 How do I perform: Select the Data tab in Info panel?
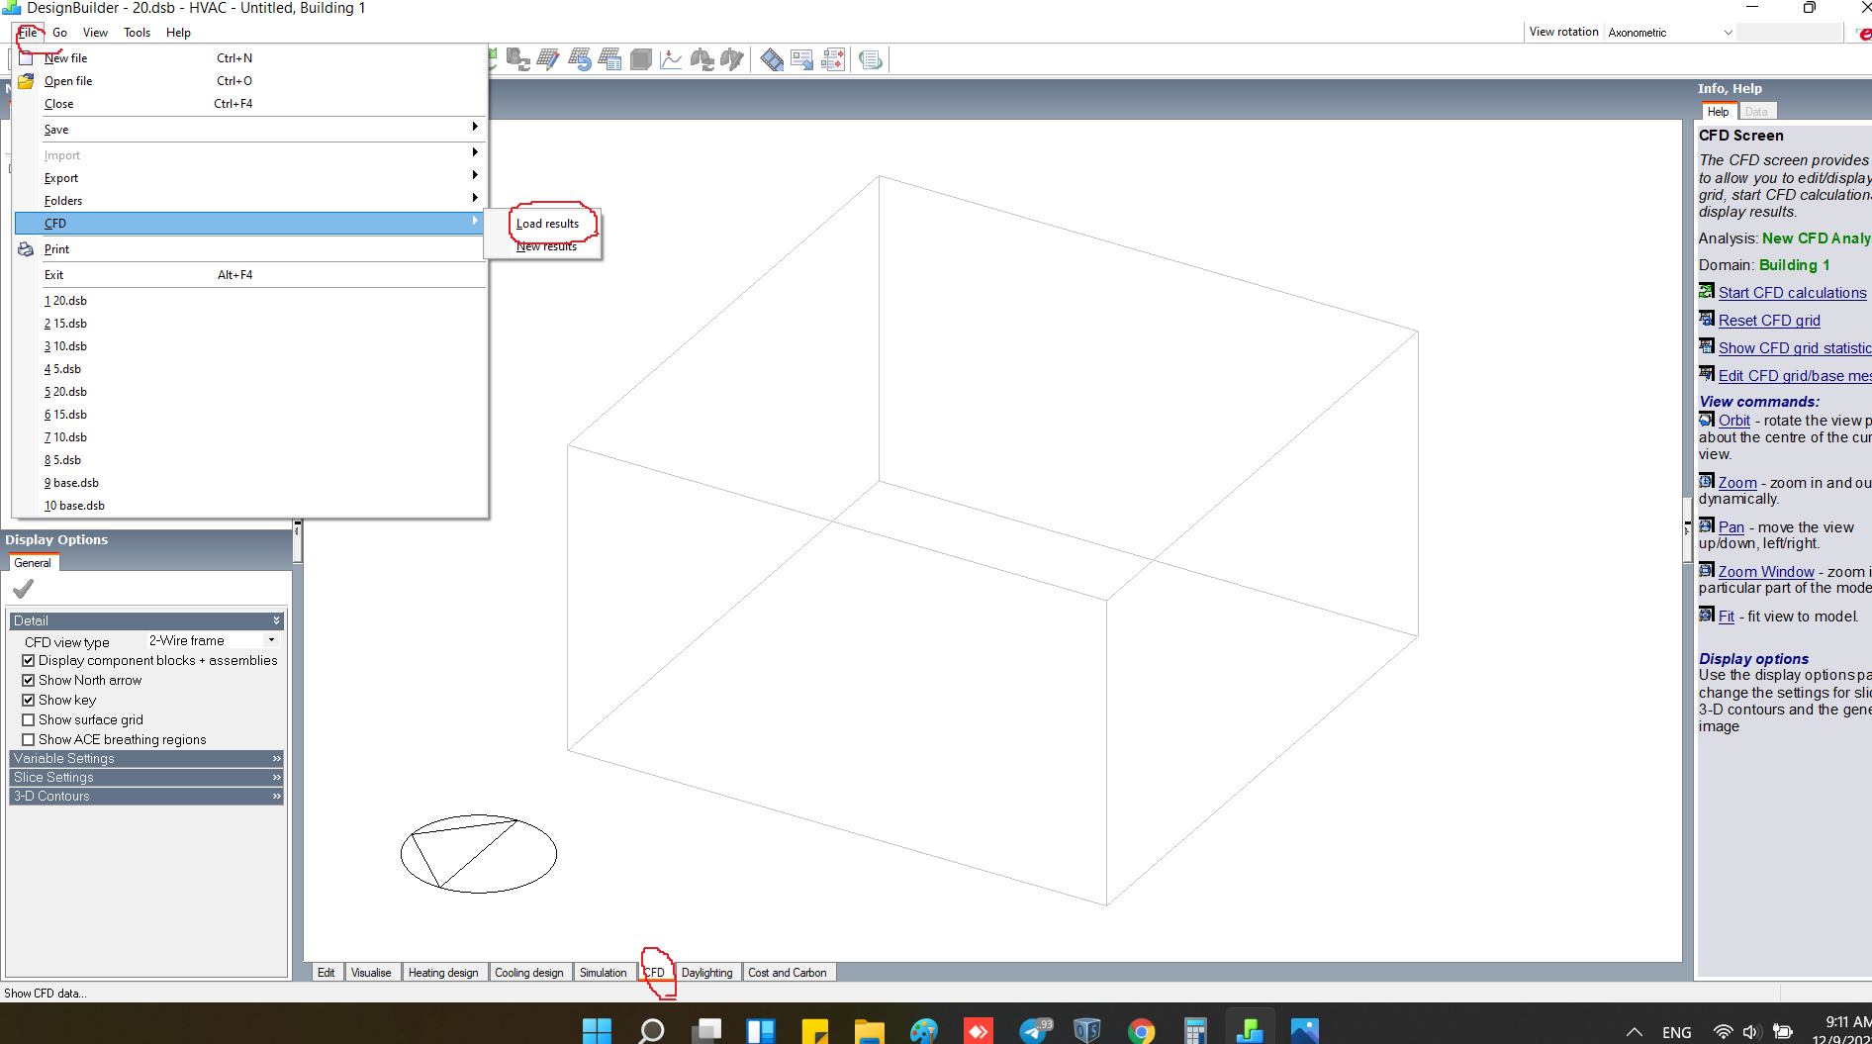pyautogui.click(x=1756, y=112)
